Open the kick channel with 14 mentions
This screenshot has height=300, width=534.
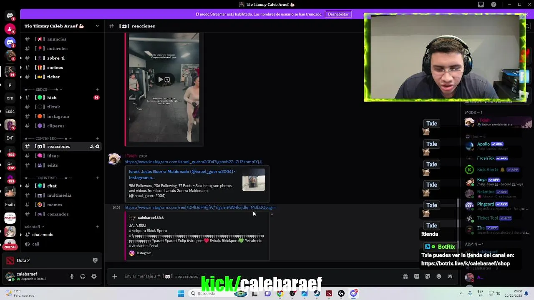[62, 97]
